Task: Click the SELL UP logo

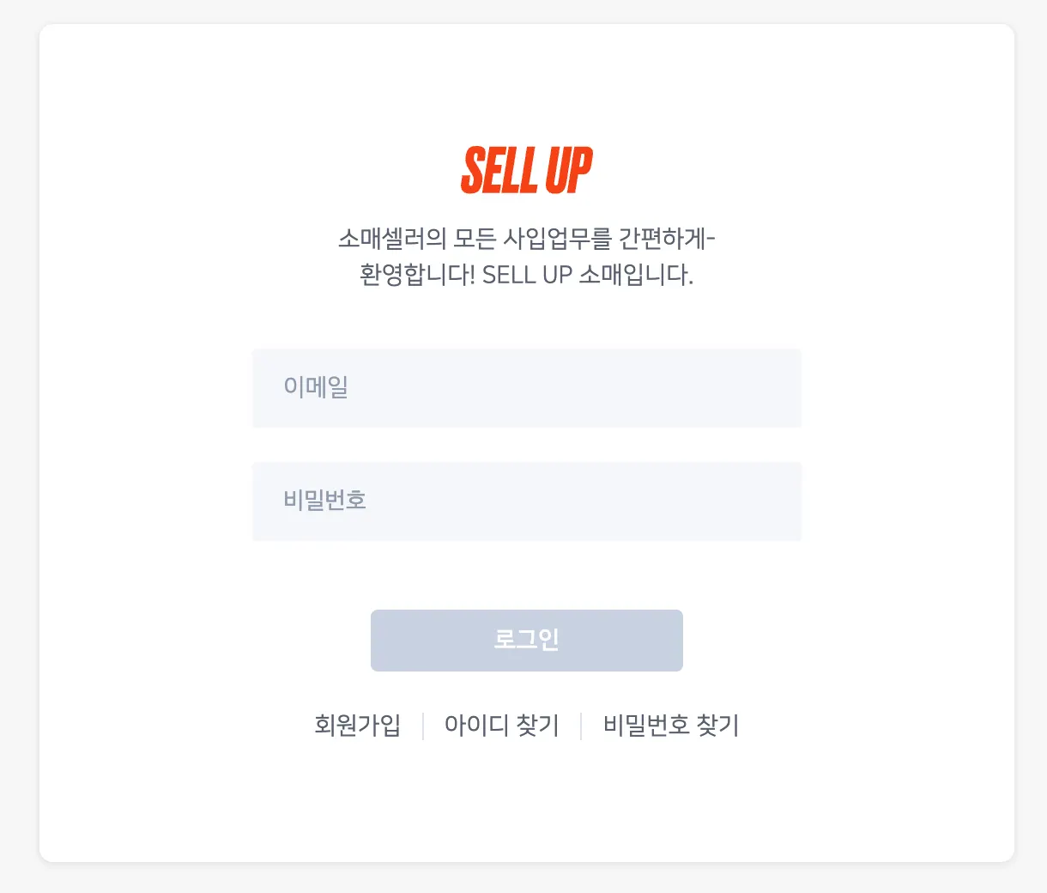Action: coord(526,170)
